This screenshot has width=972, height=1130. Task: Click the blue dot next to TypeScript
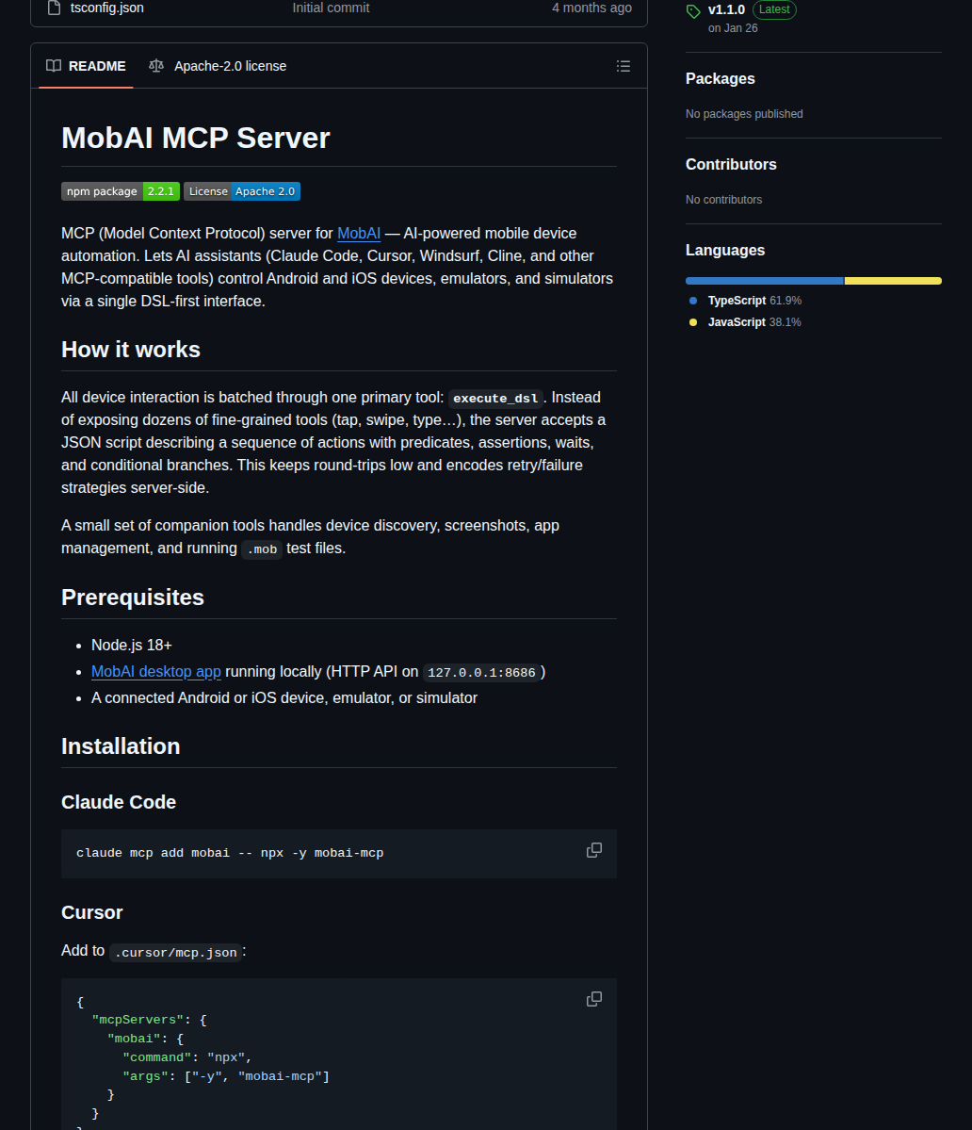click(x=692, y=301)
